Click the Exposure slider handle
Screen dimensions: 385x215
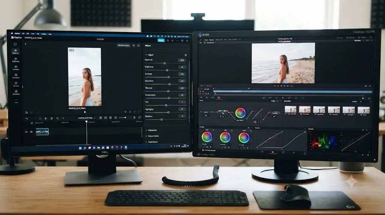click(x=165, y=63)
